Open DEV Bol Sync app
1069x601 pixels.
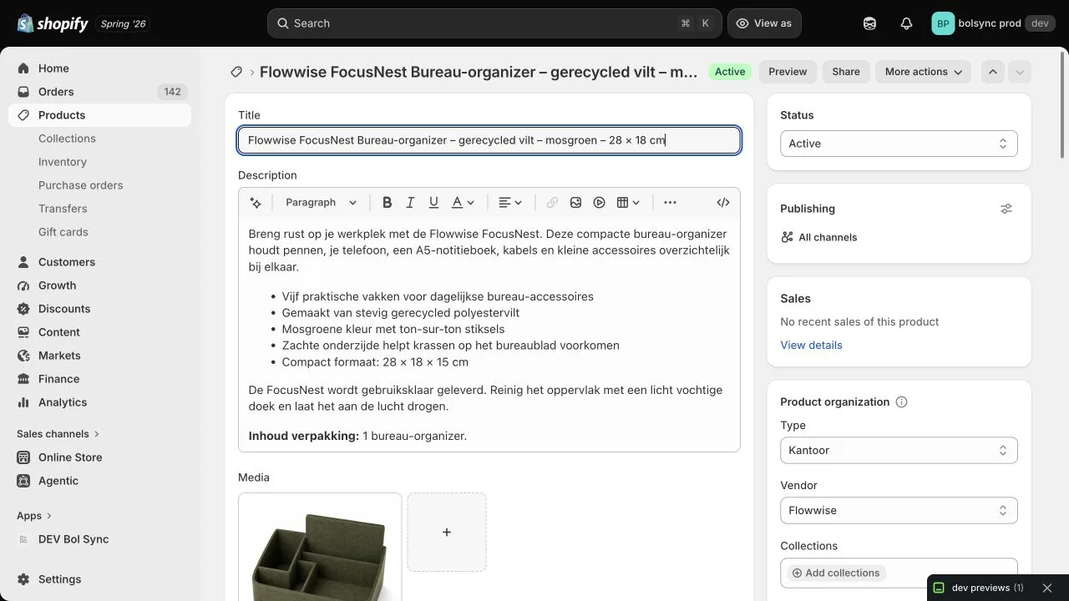(100, 539)
